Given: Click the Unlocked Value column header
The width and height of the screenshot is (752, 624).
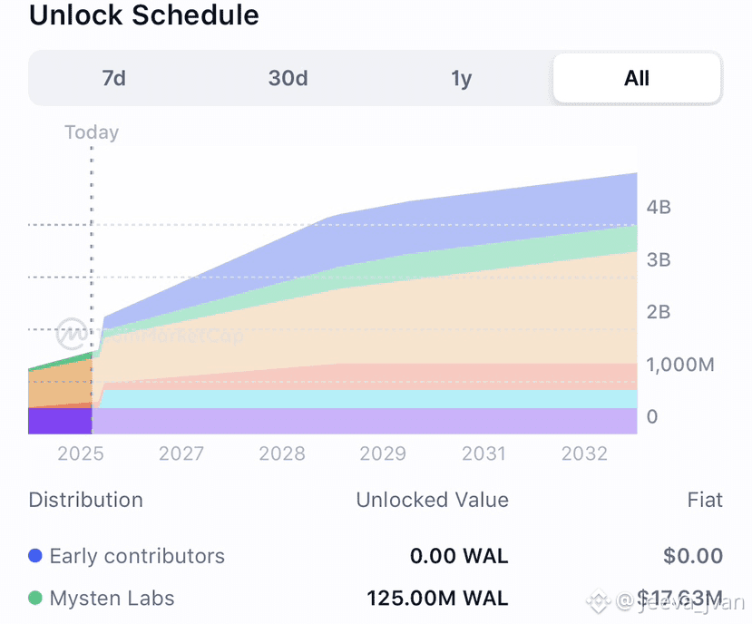Looking at the screenshot, I should [x=432, y=500].
